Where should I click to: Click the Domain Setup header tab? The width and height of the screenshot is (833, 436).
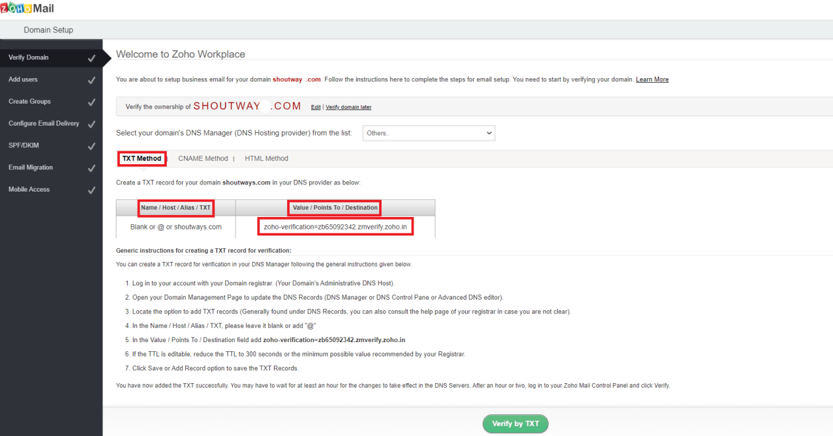tap(48, 30)
